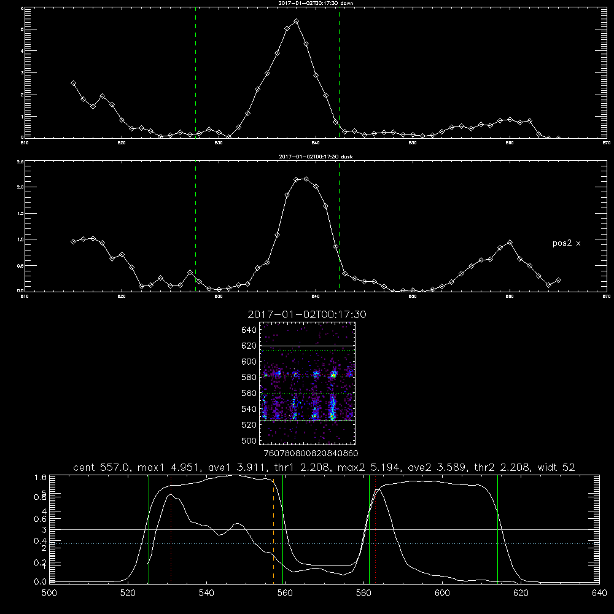This screenshot has height=614, width=614.
Task: Click the spectral heatmap image
Action: click(x=308, y=383)
